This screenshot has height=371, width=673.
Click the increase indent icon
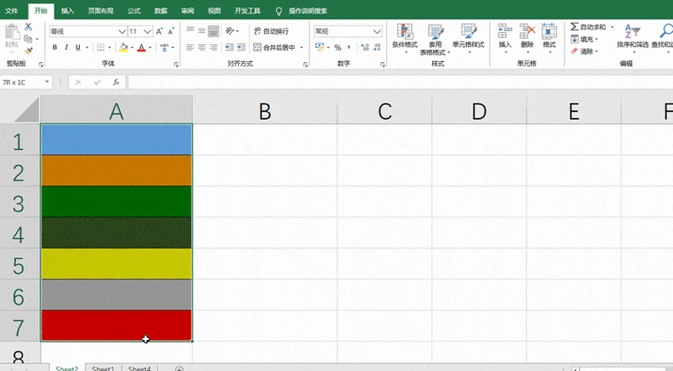click(241, 47)
